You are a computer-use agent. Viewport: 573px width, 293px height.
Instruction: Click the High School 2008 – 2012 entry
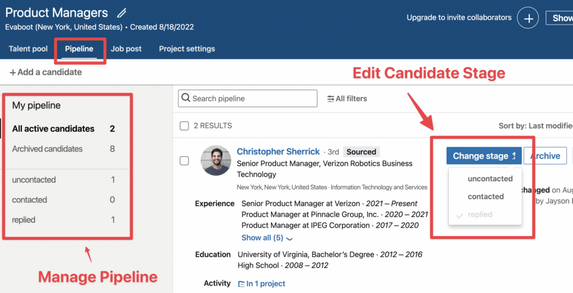283,266
